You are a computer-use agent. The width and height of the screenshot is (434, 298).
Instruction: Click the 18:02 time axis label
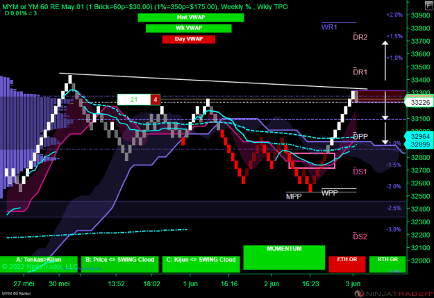click(151, 284)
